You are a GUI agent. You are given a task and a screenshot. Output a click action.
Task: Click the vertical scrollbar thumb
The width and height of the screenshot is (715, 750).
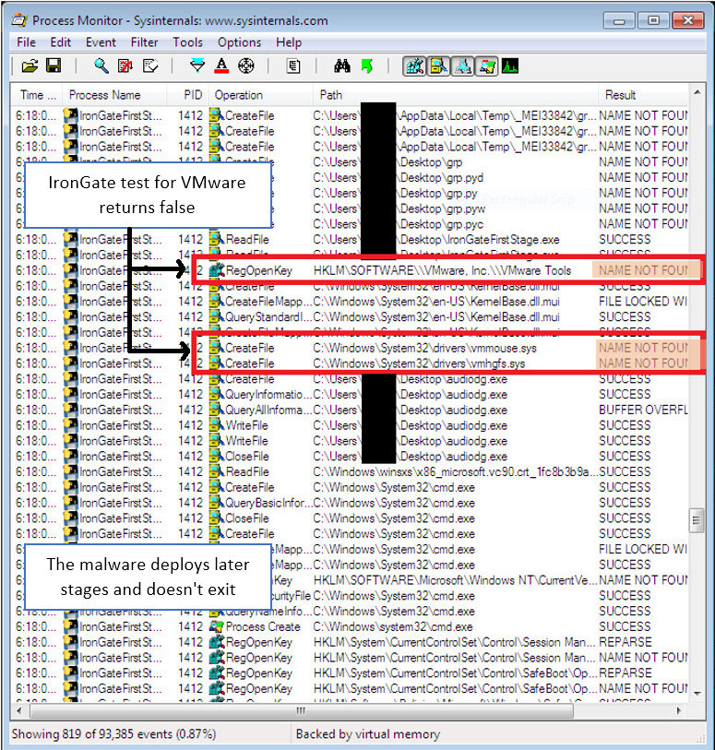click(697, 520)
